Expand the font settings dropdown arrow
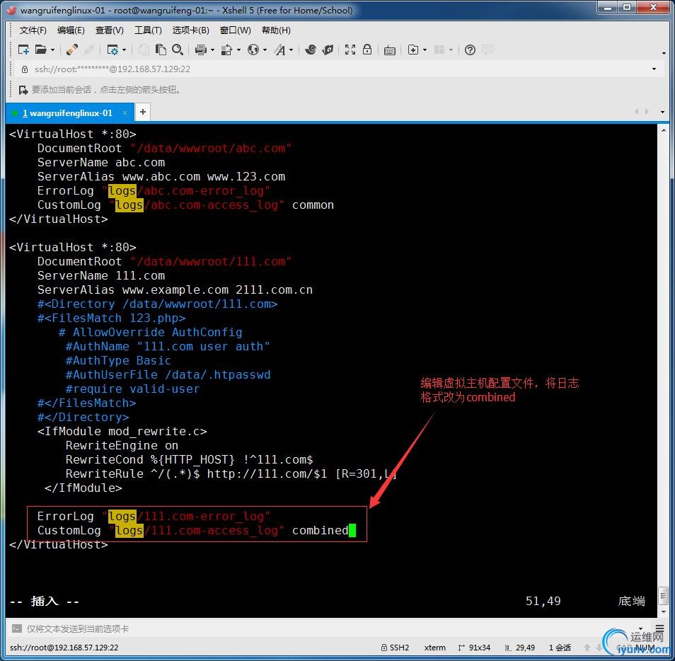Viewport: 675px width, 661px height. click(x=291, y=50)
